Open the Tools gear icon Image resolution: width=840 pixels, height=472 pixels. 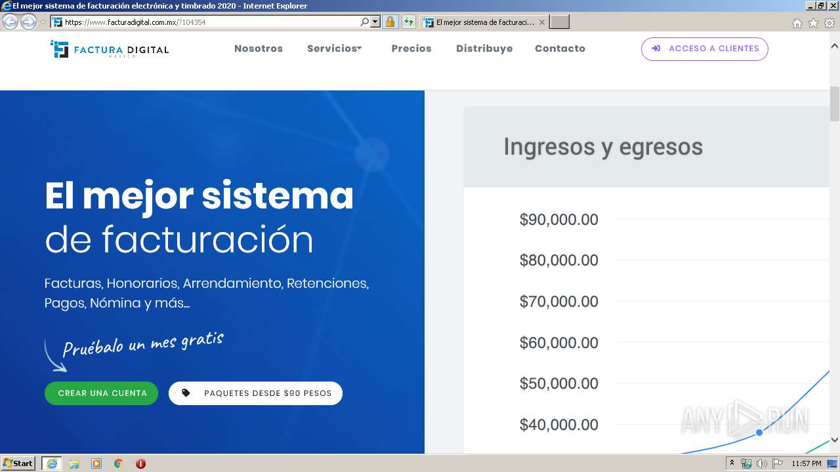[829, 23]
